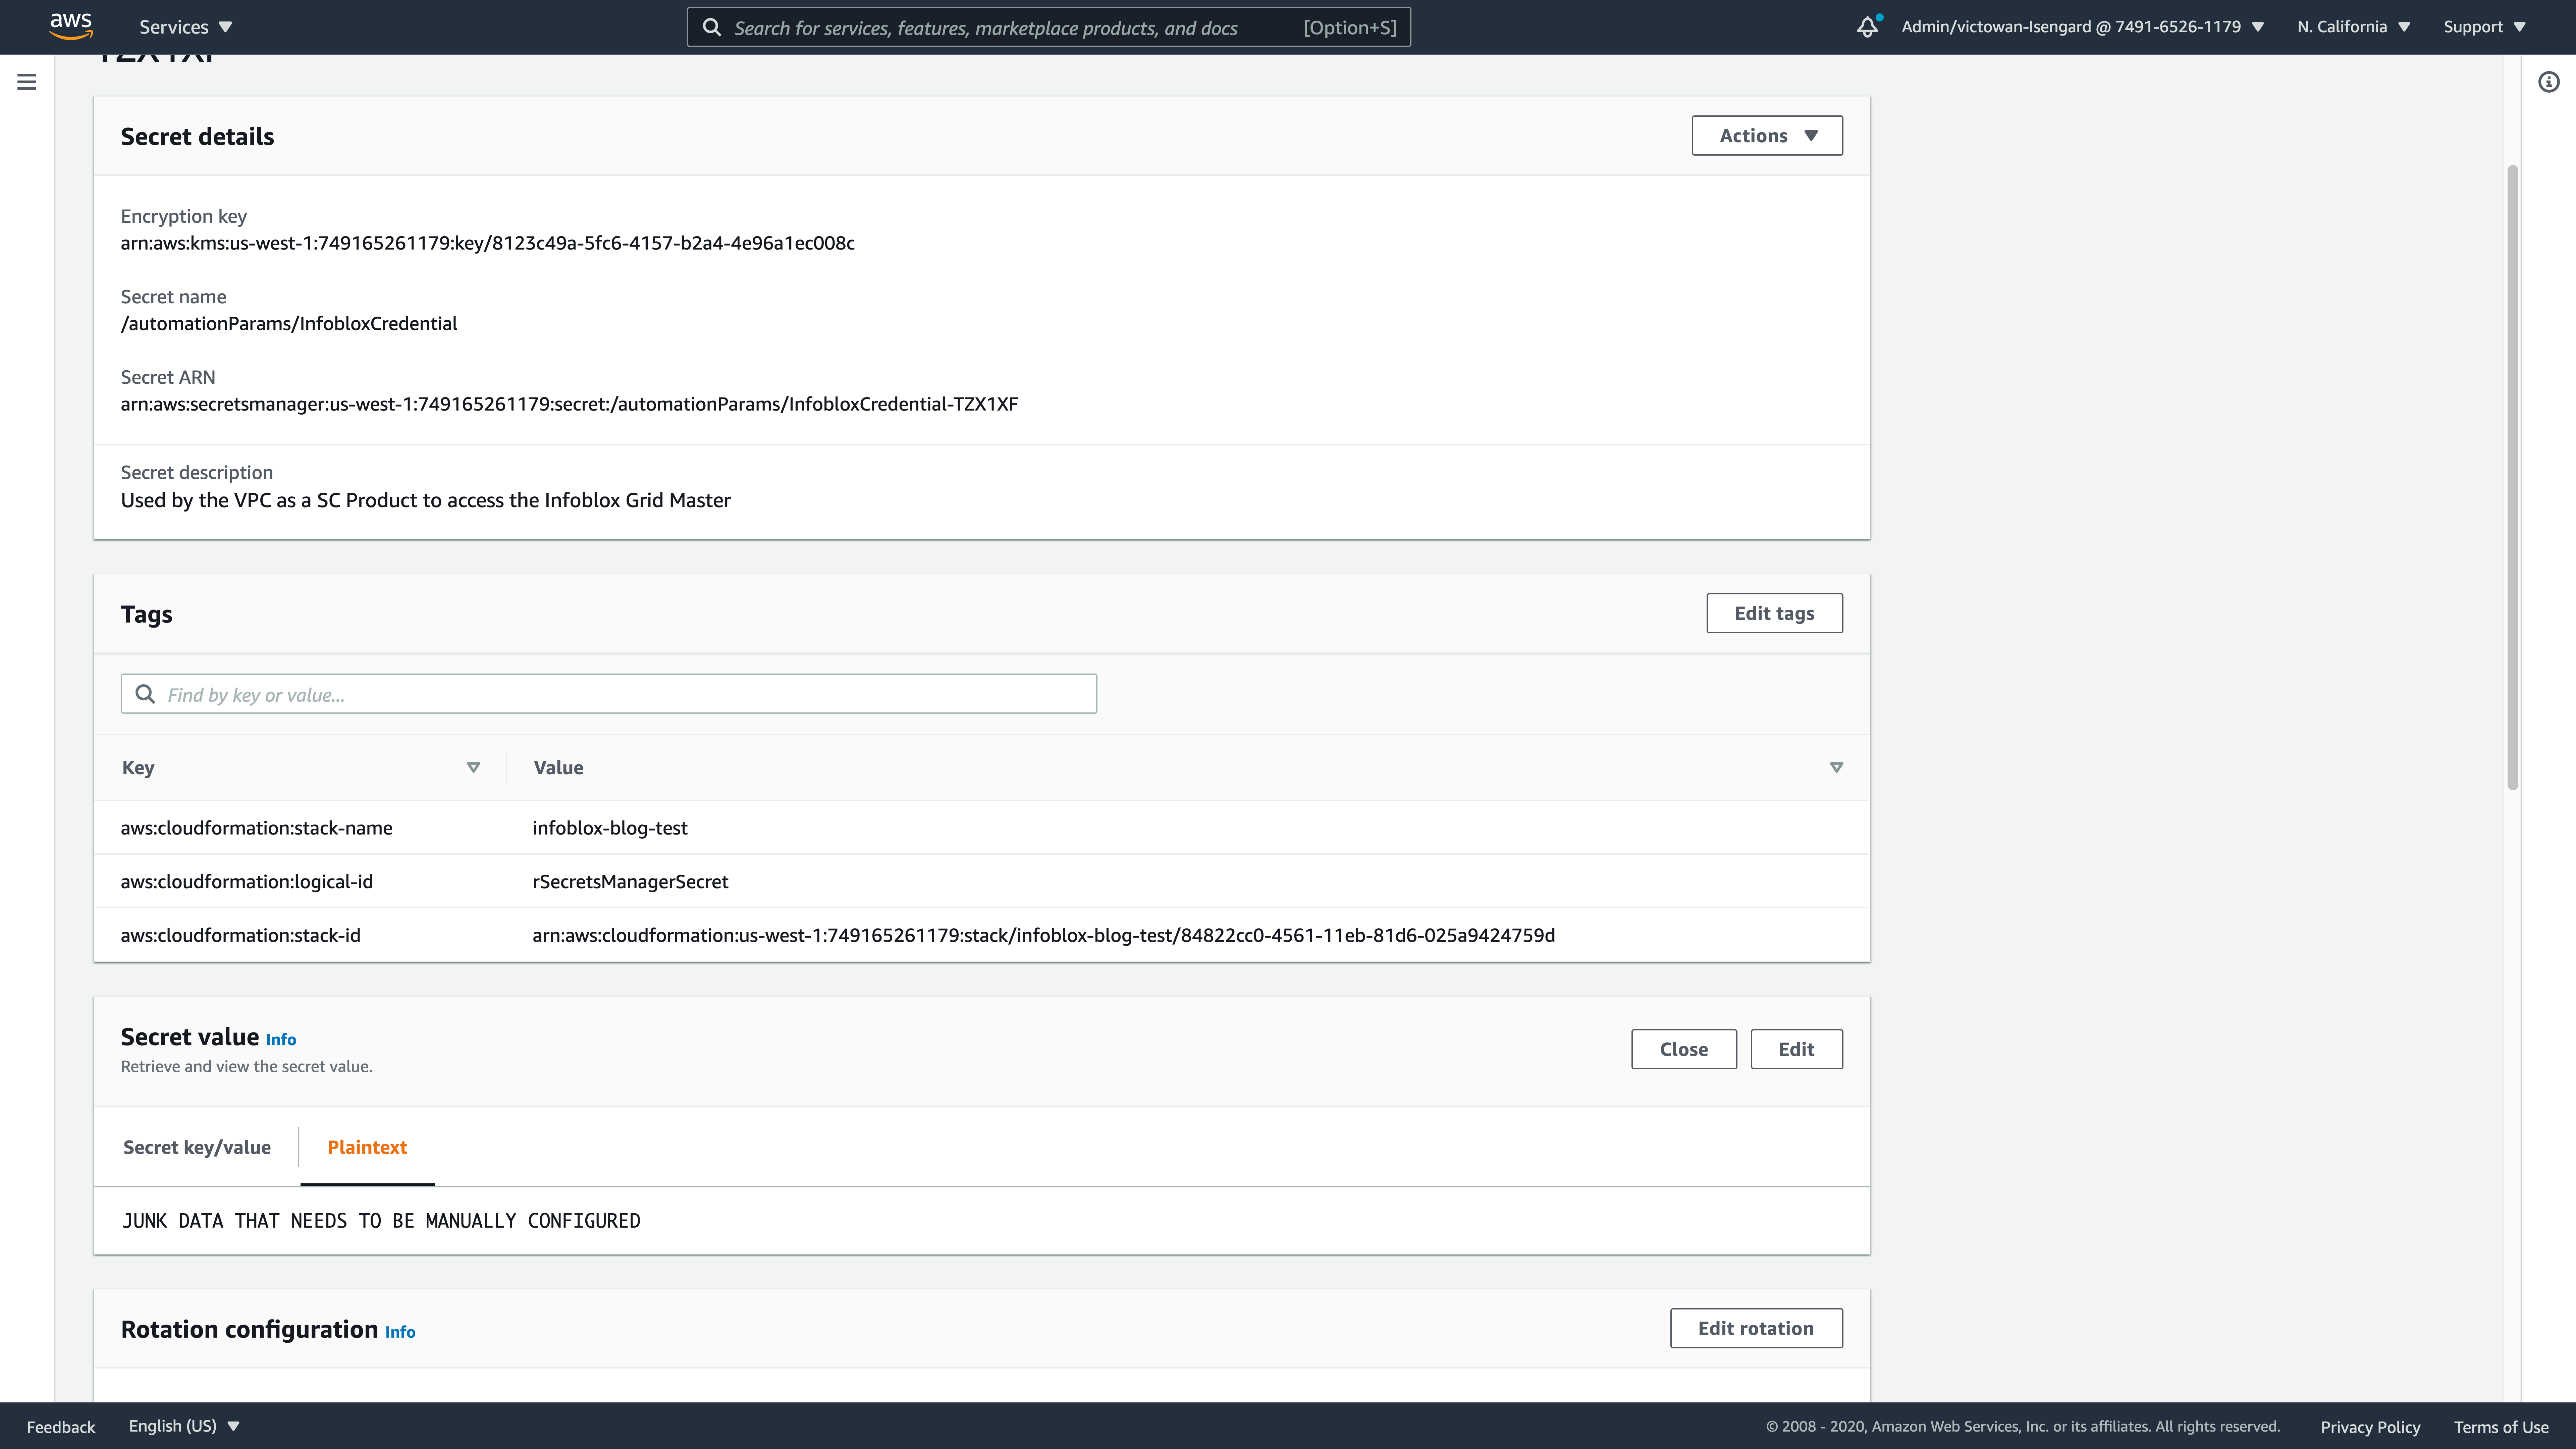This screenshot has height=1449, width=2576.
Task: Open Secret value Info link
Action: (x=281, y=1040)
